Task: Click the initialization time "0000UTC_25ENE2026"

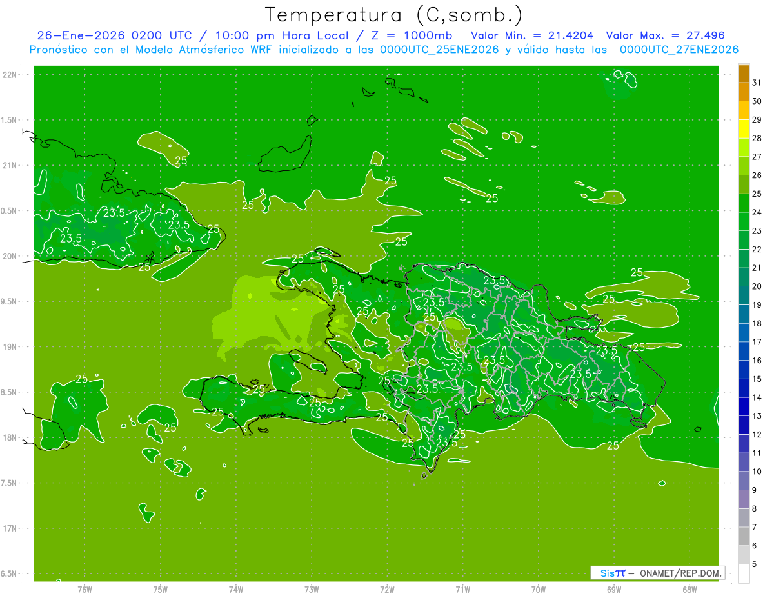Action: 440,50
